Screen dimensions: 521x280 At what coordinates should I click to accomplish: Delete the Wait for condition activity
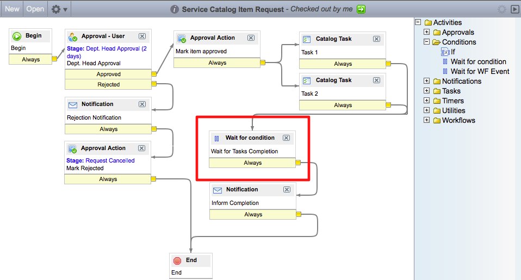[x=286, y=138]
